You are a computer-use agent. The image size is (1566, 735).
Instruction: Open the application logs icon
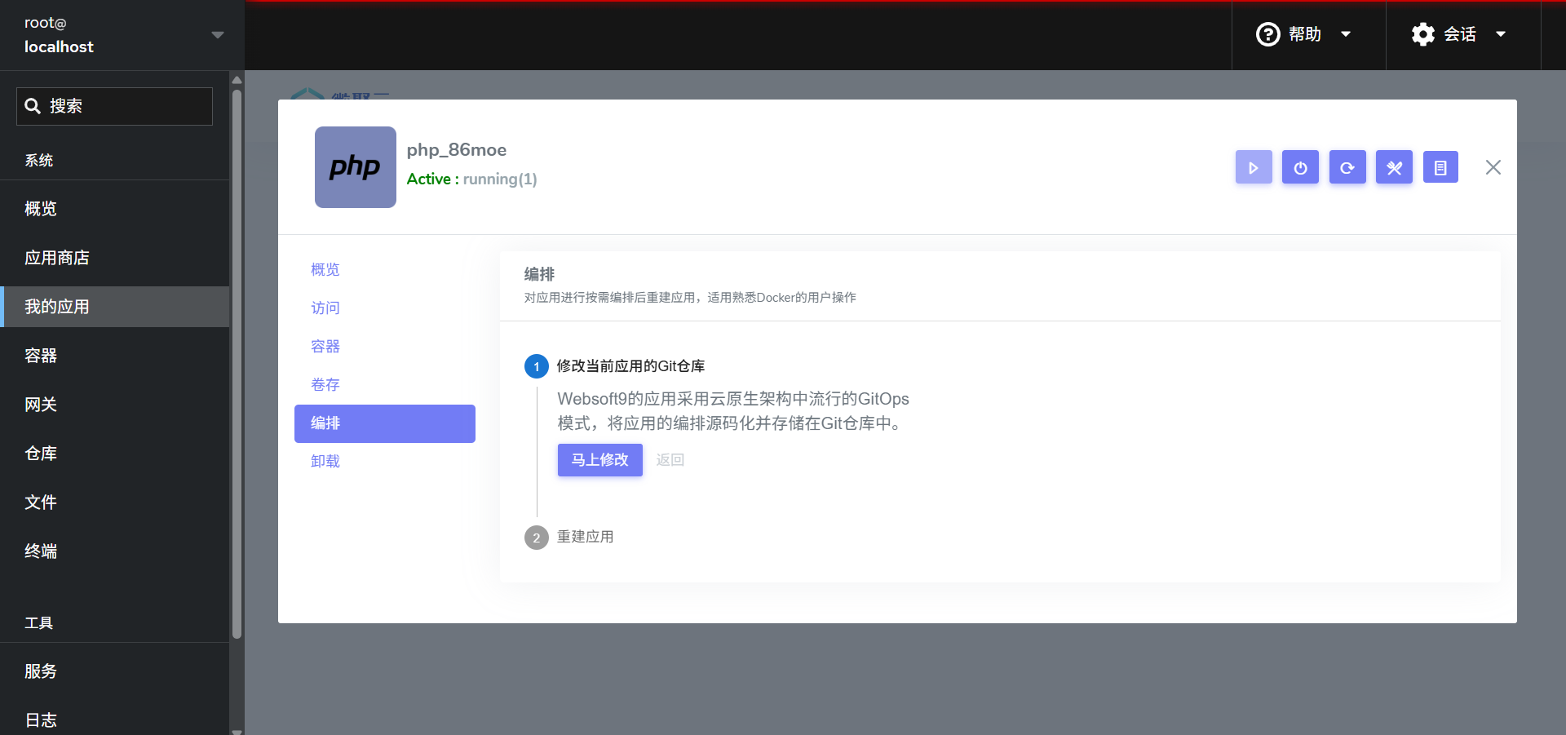[1440, 167]
